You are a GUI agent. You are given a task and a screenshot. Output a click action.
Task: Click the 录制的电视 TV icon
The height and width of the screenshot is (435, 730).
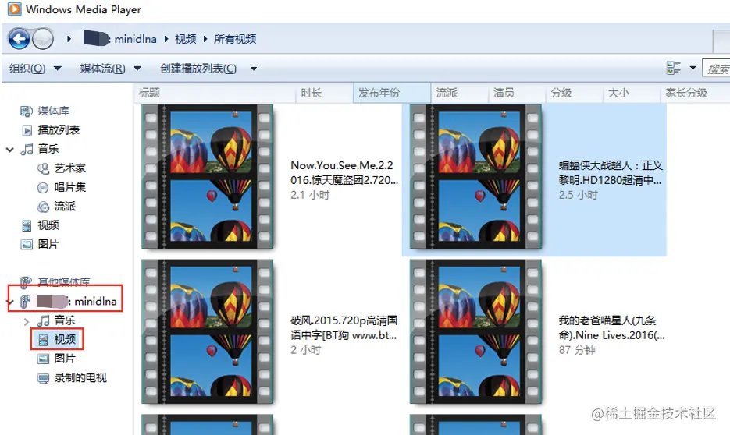pos(43,378)
